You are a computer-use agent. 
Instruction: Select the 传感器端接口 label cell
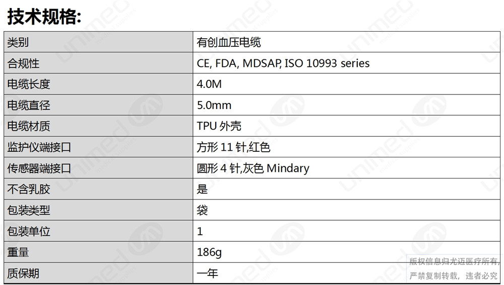coord(98,168)
